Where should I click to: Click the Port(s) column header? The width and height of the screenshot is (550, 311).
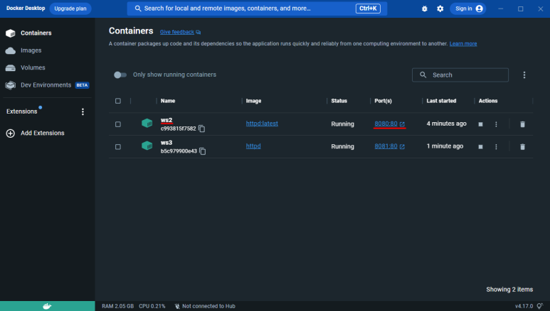click(x=383, y=101)
